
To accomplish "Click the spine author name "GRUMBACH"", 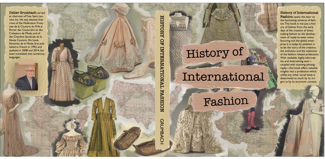I will pos(162,131).
